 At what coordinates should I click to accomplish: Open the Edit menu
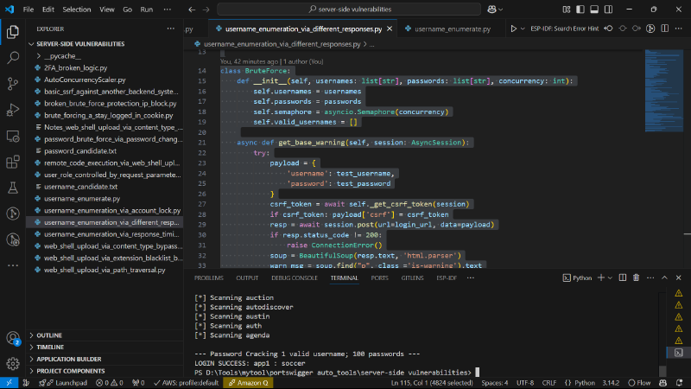tap(48, 10)
